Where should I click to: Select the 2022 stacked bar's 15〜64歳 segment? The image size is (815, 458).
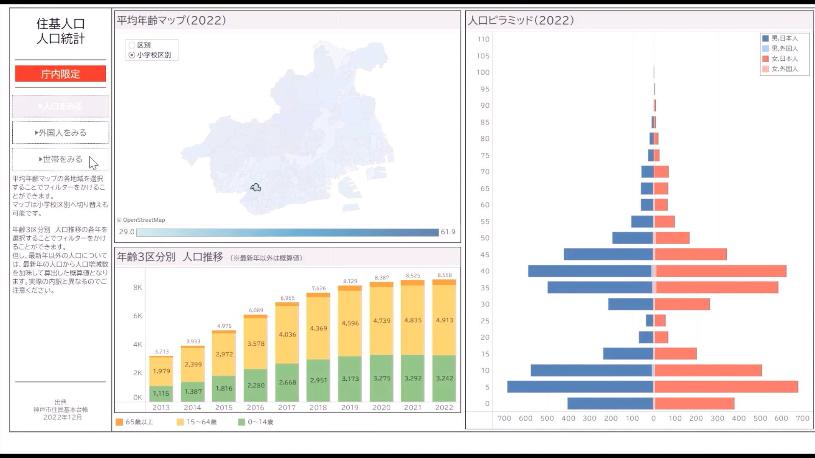click(x=444, y=320)
